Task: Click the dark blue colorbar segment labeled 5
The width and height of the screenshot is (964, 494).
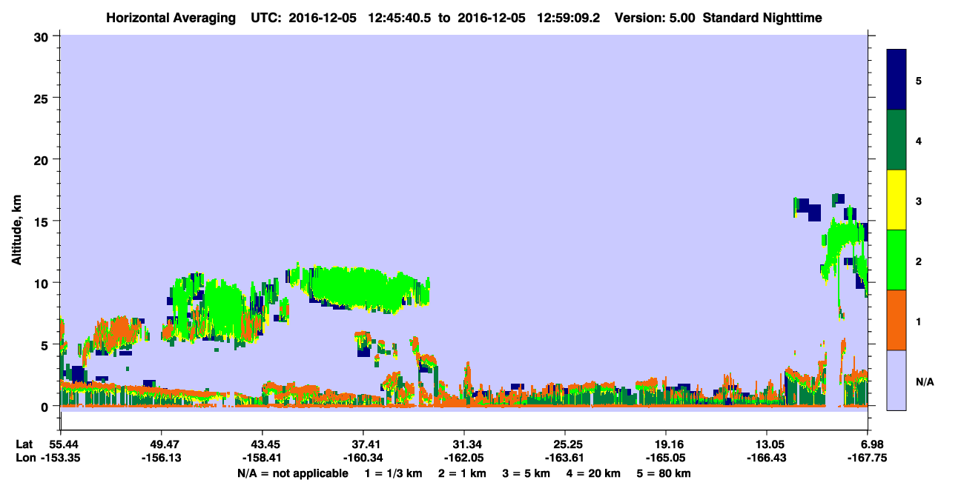Action: [x=897, y=80]
